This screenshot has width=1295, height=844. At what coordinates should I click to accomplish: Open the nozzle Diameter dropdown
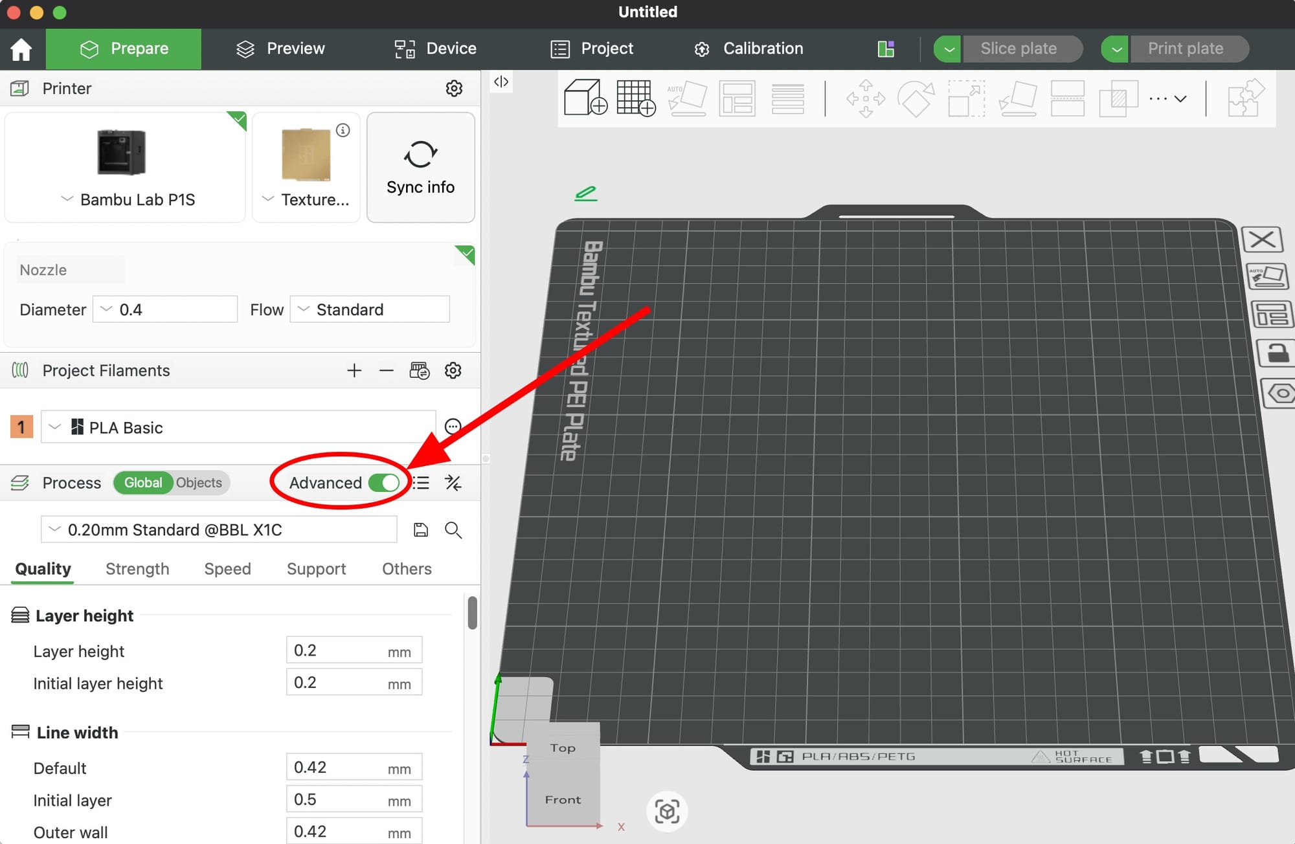(165, 309)
